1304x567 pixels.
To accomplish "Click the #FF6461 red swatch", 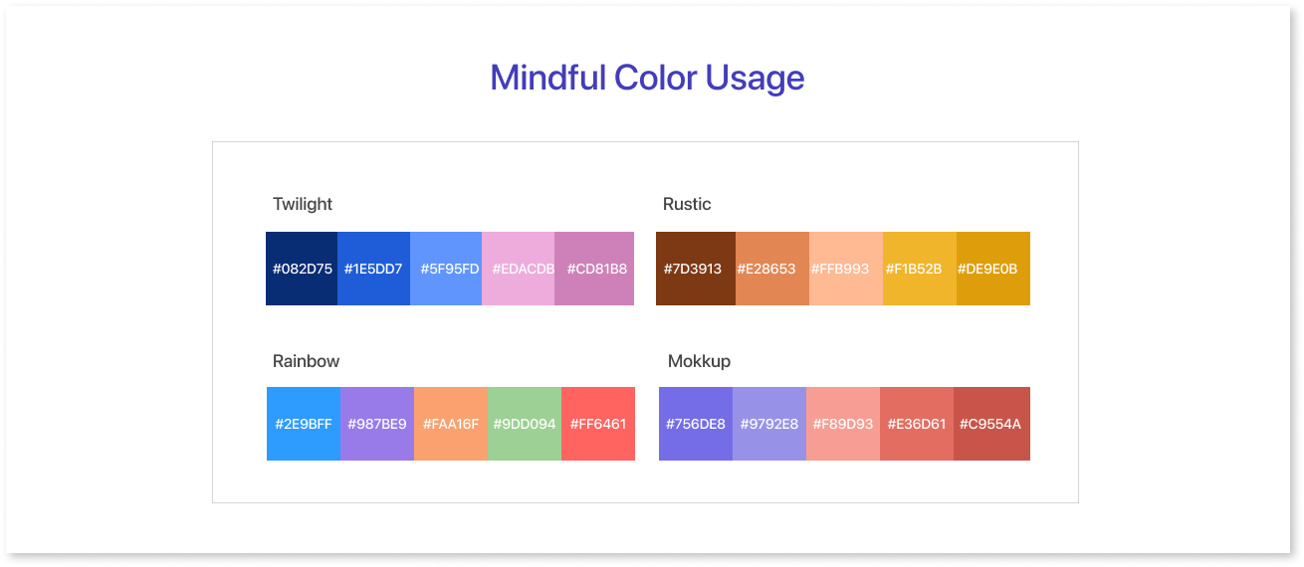I will [x=598, y=424].
